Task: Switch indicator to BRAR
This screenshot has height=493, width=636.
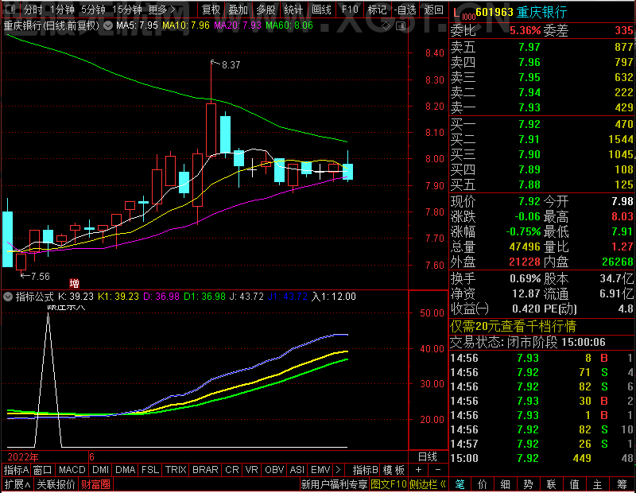Action: [205, 470]
